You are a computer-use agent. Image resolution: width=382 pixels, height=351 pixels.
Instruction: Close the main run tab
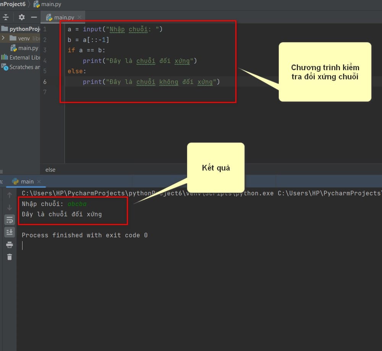tap(39, 182)
